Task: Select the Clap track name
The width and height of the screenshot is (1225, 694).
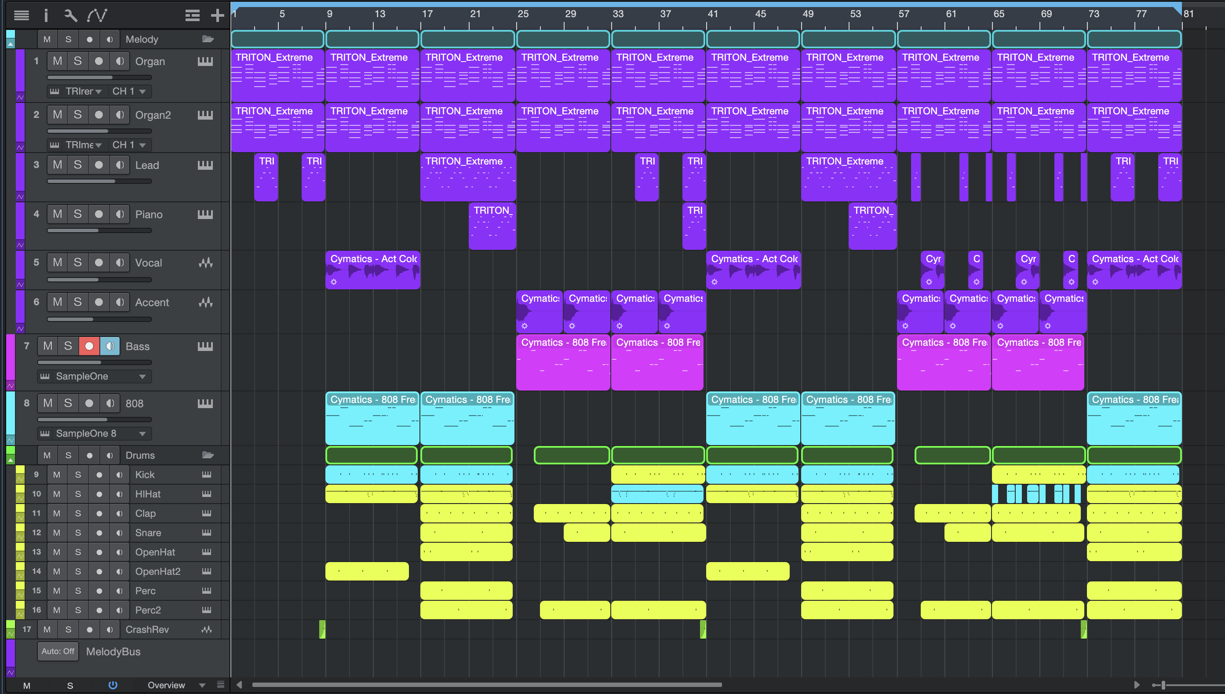Action: pyautogui.click(x=146, y=513)
